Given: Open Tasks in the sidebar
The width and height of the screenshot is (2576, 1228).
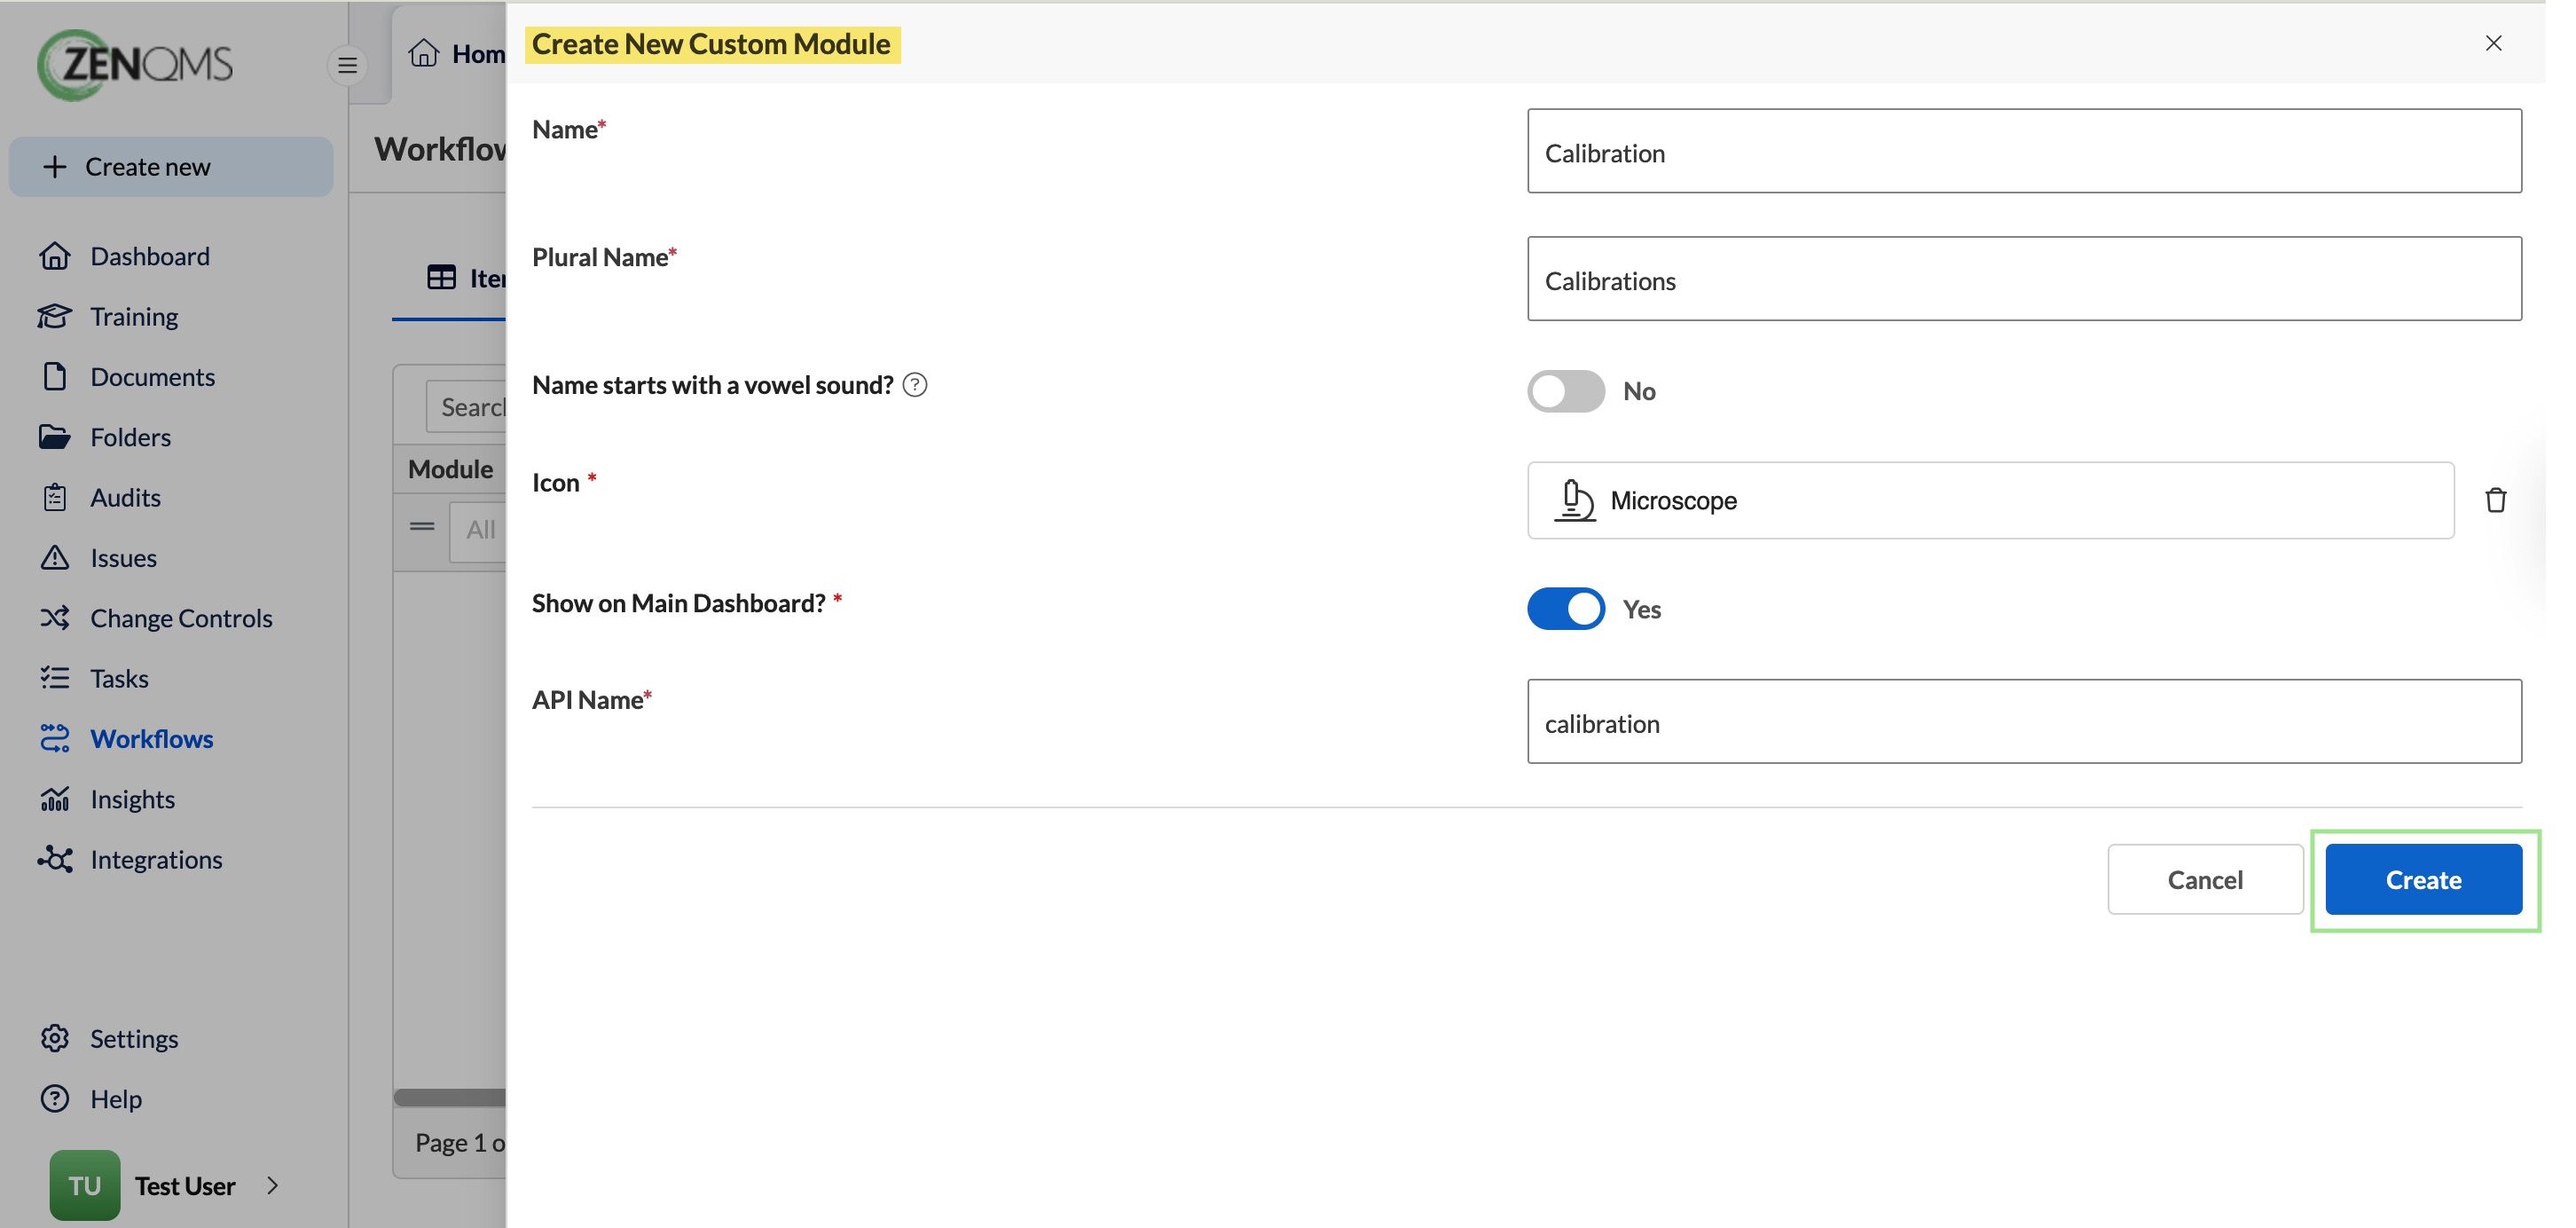Looking at the screenshot, I should pos(119,678).
